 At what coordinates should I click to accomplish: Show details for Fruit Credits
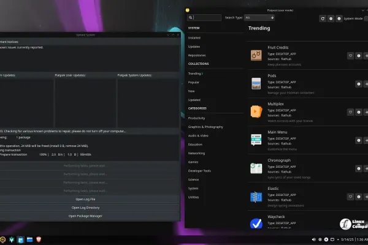pos(359,56)
